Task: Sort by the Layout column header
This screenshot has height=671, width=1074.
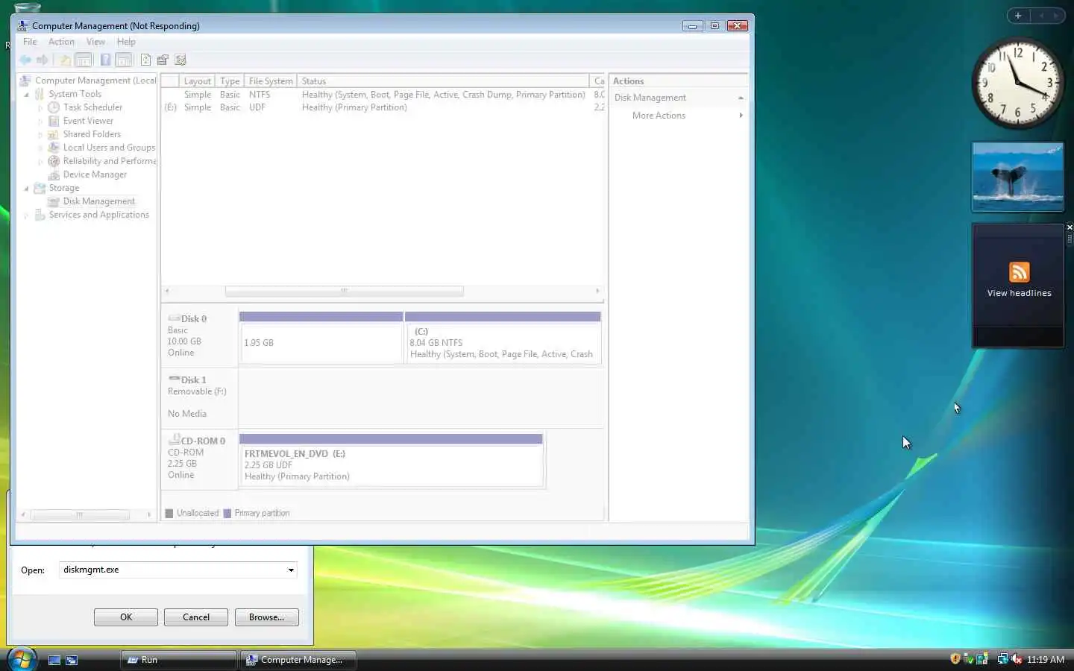Action: pyautogui.click(x=198, y=81)
